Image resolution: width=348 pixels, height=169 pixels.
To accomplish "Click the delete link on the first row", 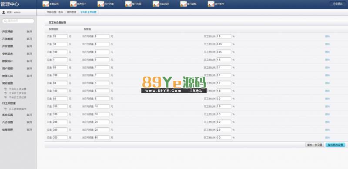I will click(x=328, y=36).
